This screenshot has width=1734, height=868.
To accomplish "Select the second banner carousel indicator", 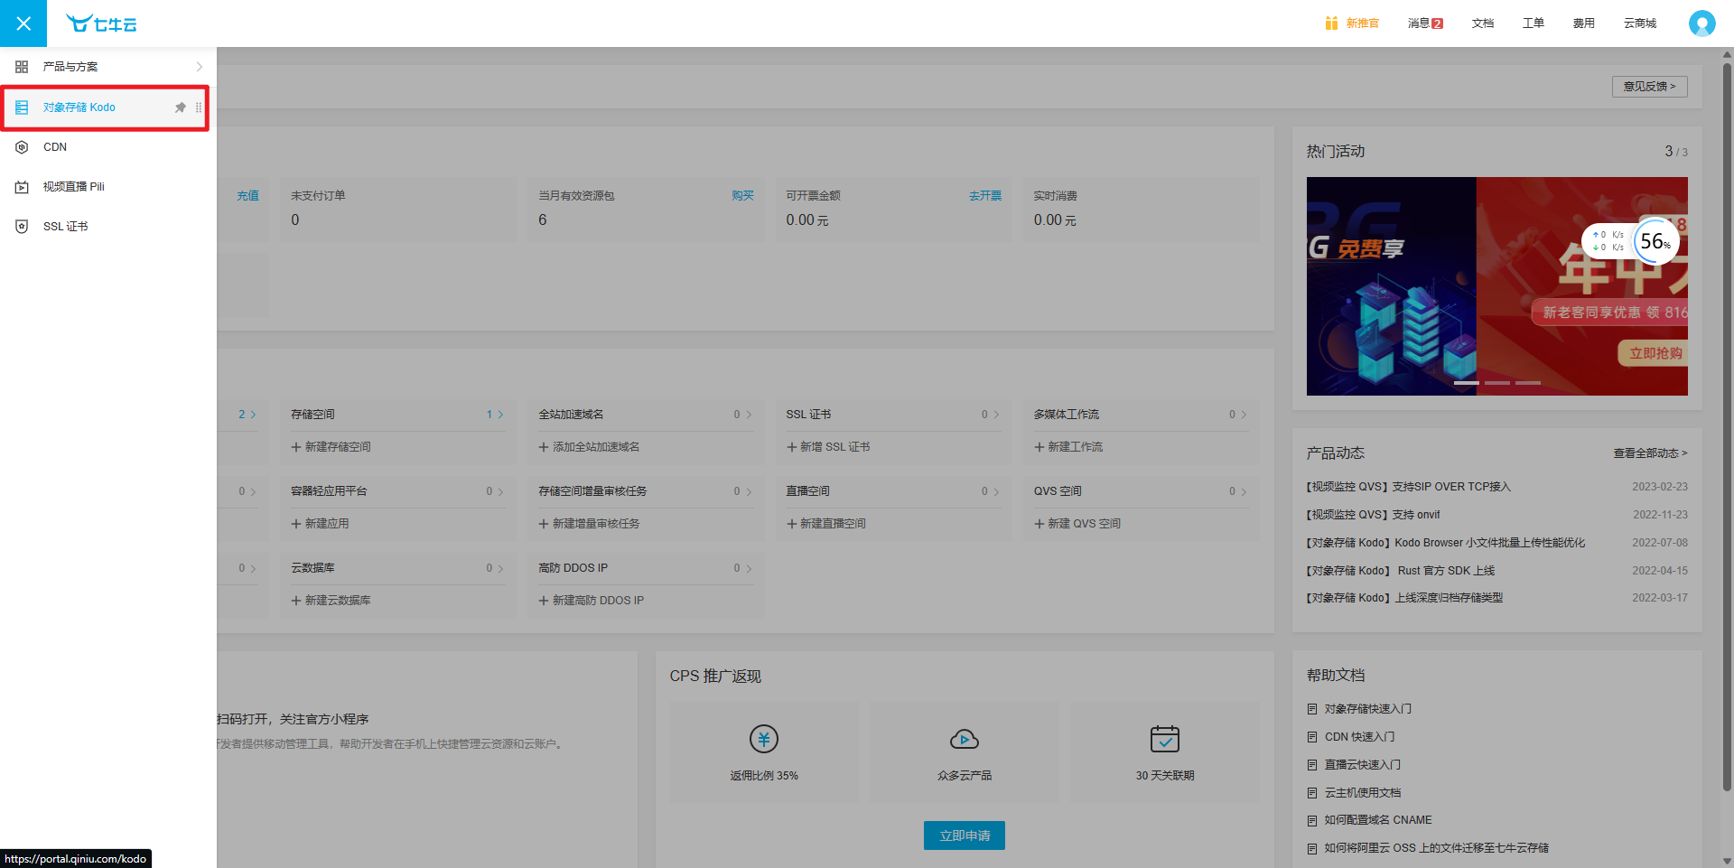I will (1497, 383).
